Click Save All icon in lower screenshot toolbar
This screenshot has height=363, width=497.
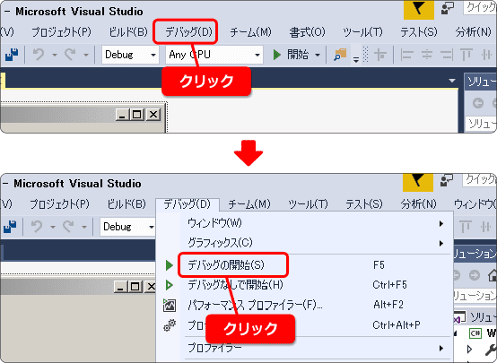[10, 227]
